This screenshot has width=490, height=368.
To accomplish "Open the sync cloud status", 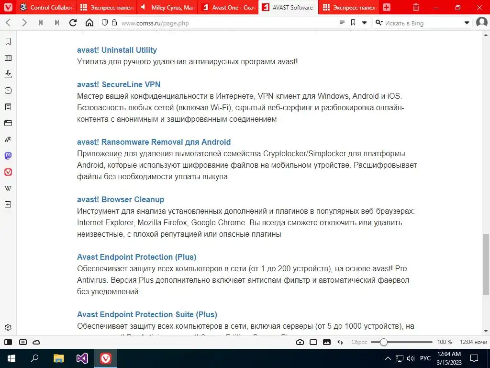I will pos(36,342).
